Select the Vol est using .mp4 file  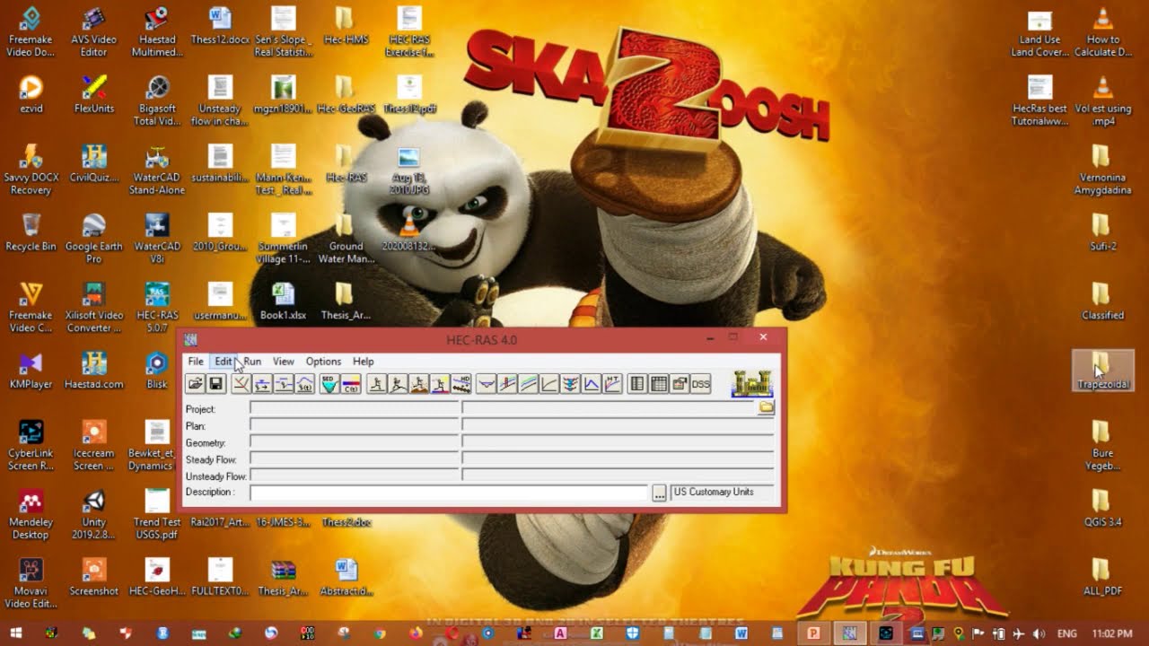(x=1103, y=100)
